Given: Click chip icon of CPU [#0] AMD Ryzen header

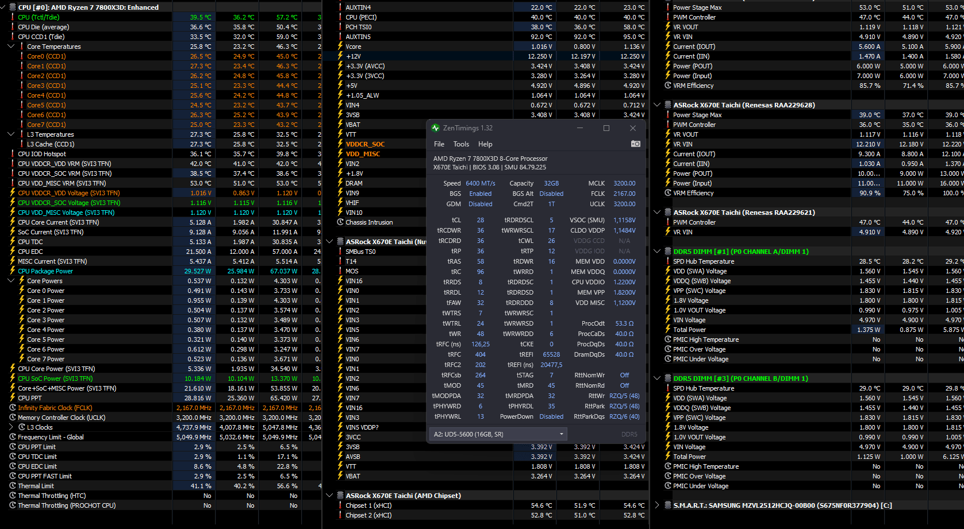Looking at the screenshot, I should pos(13,7).
